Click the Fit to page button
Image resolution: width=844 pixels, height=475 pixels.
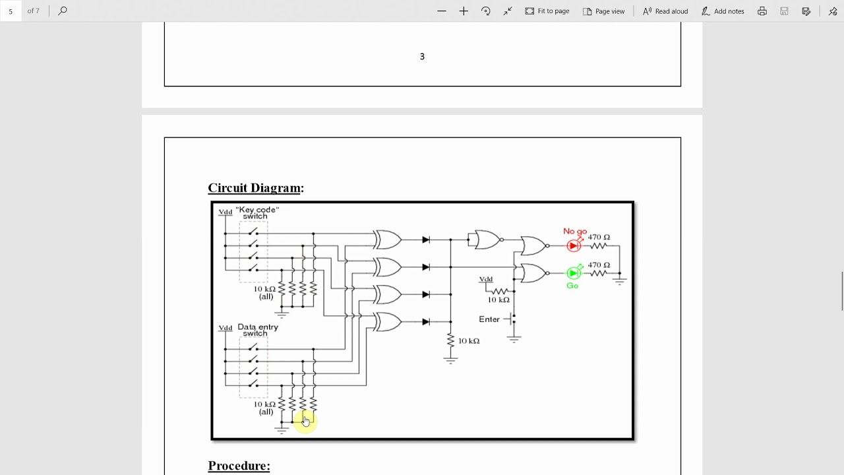click(547, 11)
